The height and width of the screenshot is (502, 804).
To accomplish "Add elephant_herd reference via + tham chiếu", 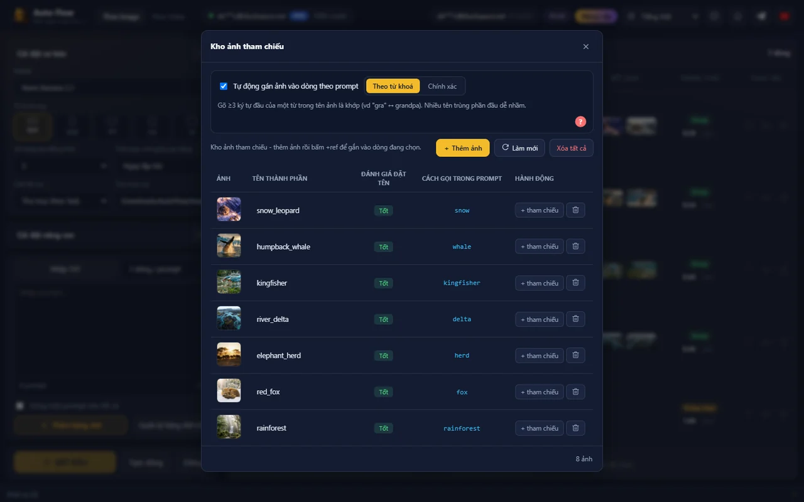I will click(540, 355).
